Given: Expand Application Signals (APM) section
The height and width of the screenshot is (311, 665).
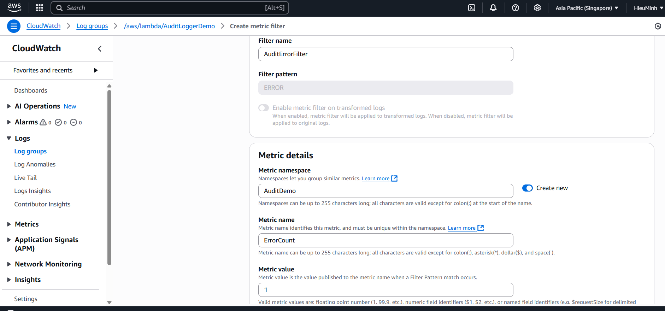Looking at the screenshot, I should click(x=9, y=240).
